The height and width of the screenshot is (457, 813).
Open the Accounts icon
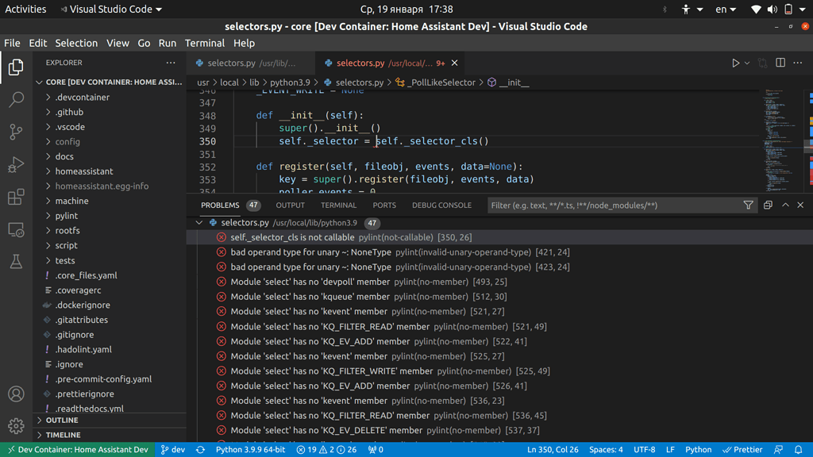[x=16, y=394]
